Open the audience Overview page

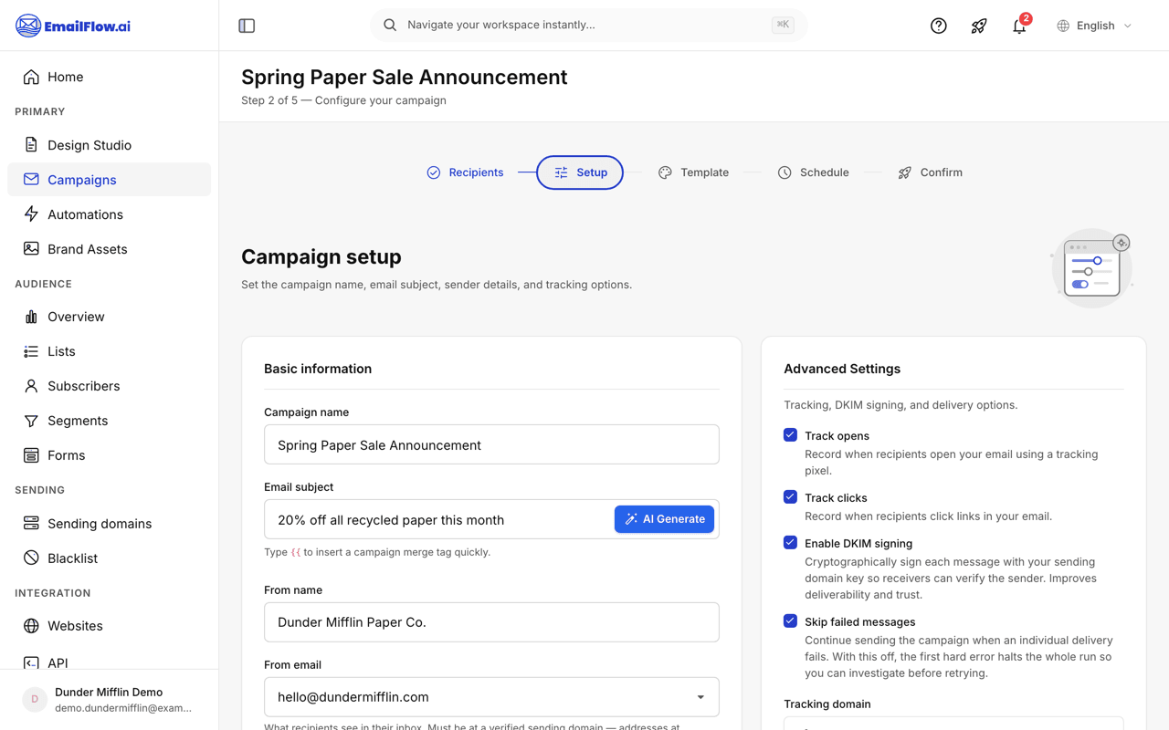(109, 317)
